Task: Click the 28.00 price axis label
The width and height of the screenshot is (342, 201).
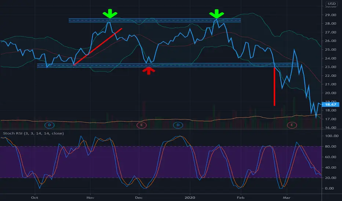Action: point(330,23)
